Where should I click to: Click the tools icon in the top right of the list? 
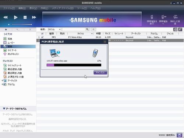tap(180, 29)
